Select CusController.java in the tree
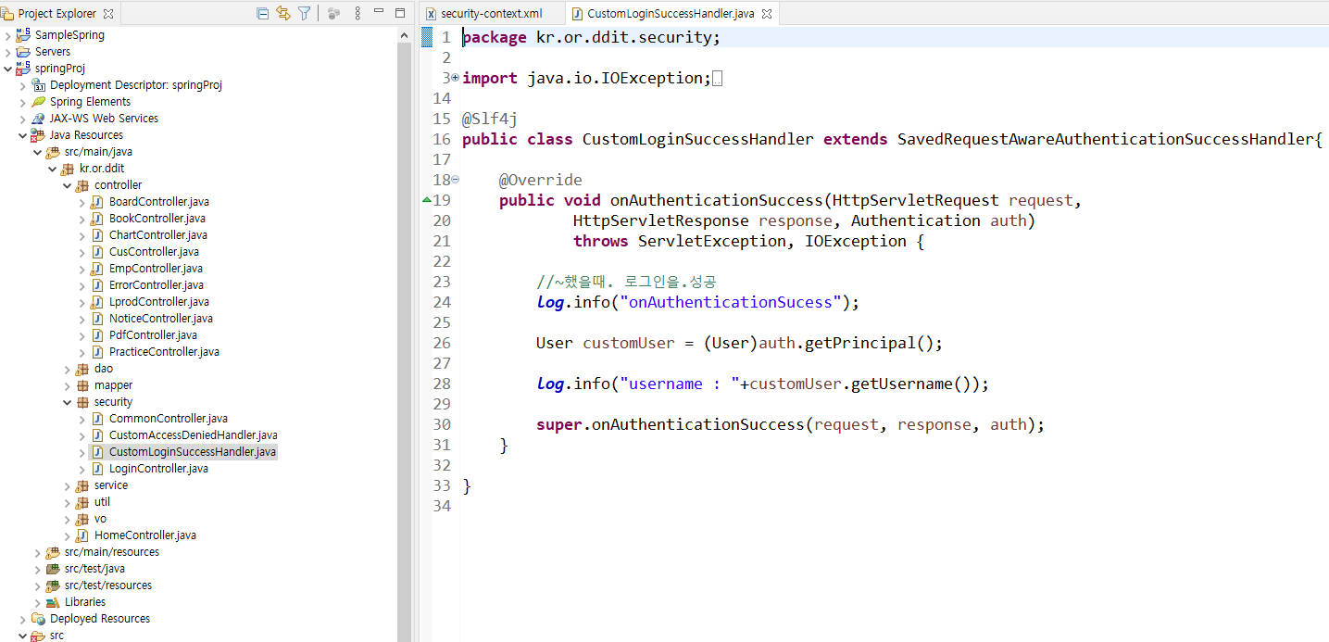The width and height of the screenshot is (1329, 642). click(x=154, y=252)
